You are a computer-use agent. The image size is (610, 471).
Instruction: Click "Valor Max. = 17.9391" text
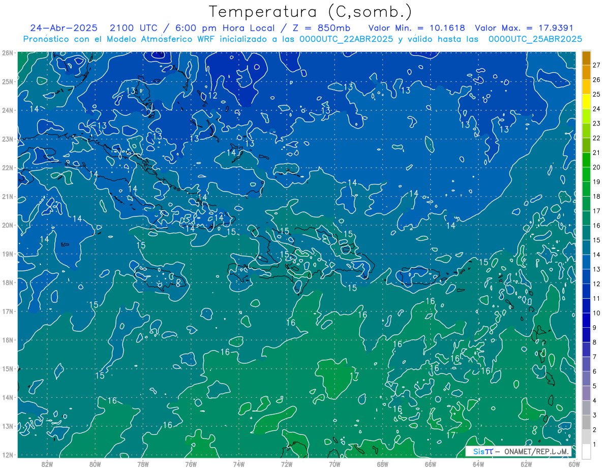point(524,28)
